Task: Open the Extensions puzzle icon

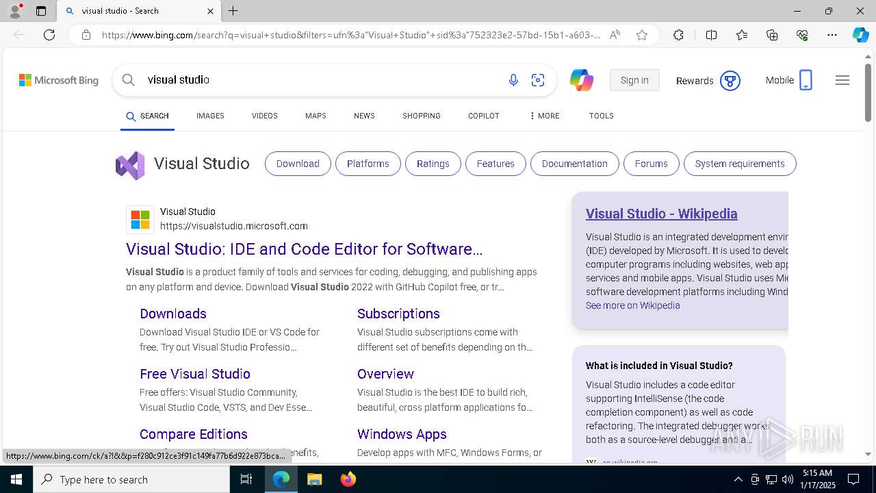Action: click(678, 35)
